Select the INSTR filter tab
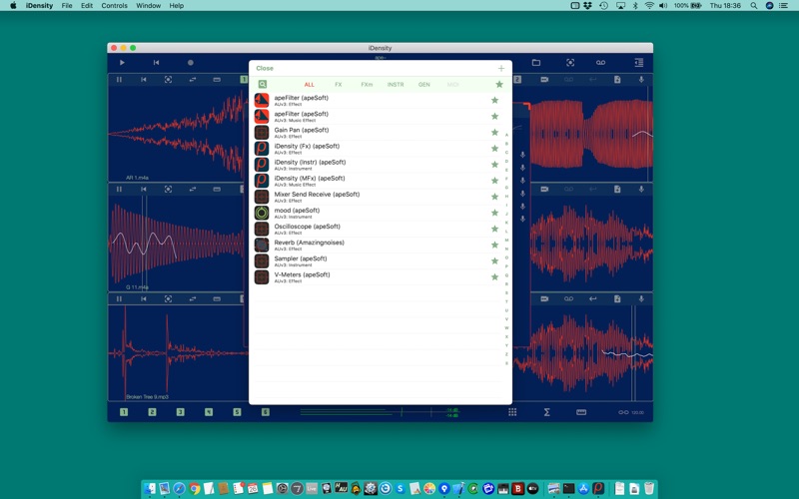Image resolution: width=799 pixels, height=499 pixels. 396,85
